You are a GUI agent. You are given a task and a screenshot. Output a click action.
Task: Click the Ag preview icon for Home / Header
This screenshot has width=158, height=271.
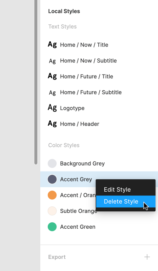(x=52, y=124)
